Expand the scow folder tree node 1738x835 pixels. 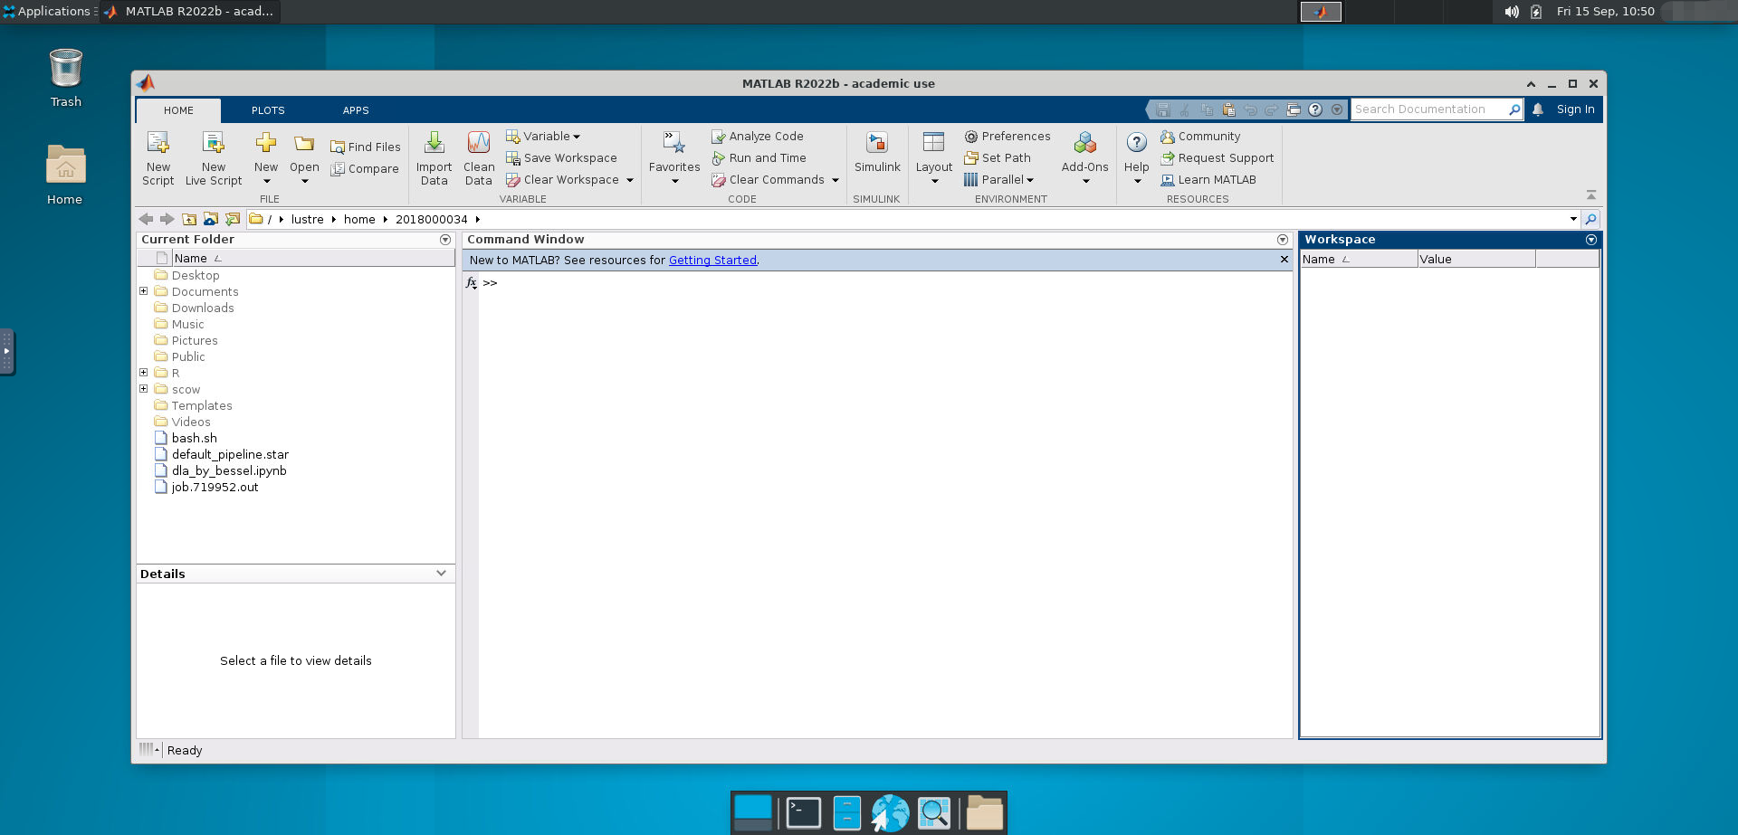pos(143,389)
